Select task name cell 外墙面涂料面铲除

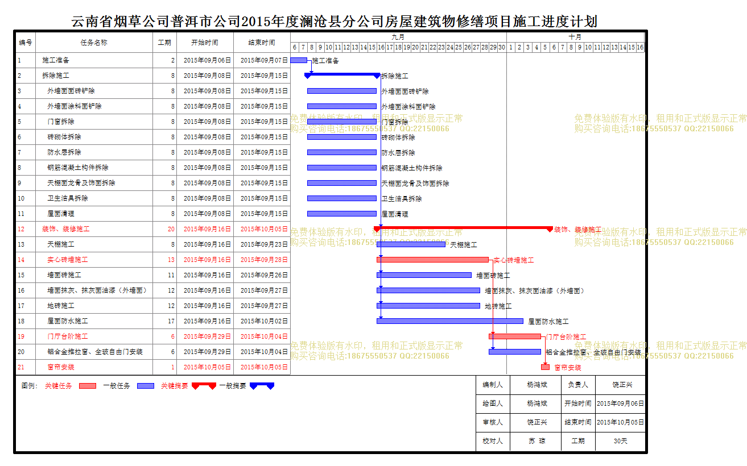coord(94,106)
